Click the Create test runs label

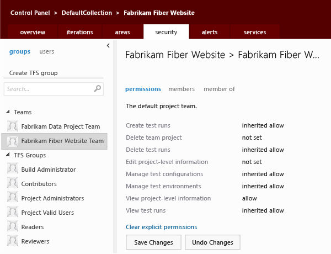[x=148, y=125]
